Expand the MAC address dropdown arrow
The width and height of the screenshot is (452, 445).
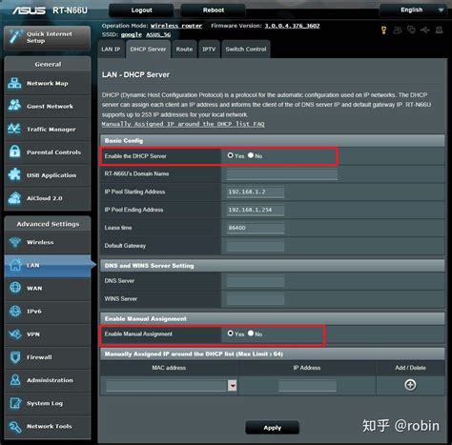(x=233, y=386)
